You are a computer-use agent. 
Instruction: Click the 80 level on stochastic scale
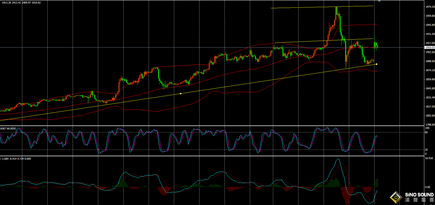(x=426, y=132)
